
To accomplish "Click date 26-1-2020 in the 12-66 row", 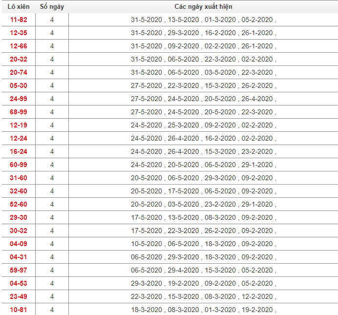I will (x=257, y=46).
